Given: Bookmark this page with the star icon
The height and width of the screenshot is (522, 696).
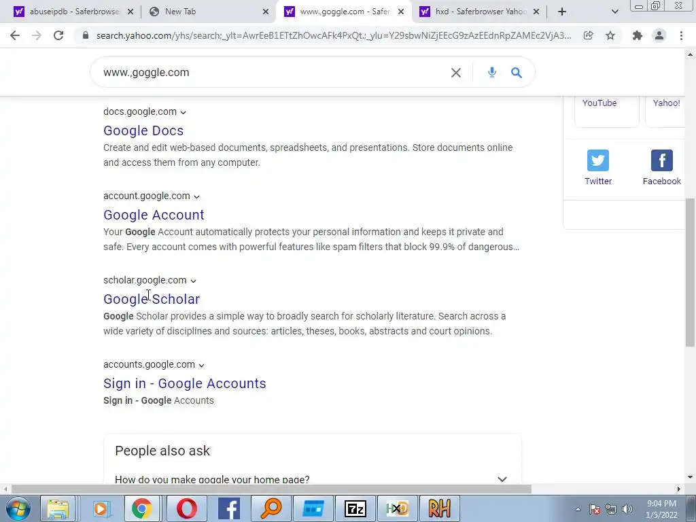Looking at the screenshot, I should click(x=610, y=35).
